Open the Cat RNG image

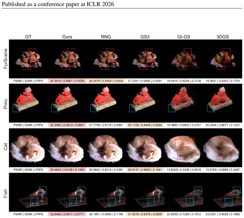[x=106, y=148]
